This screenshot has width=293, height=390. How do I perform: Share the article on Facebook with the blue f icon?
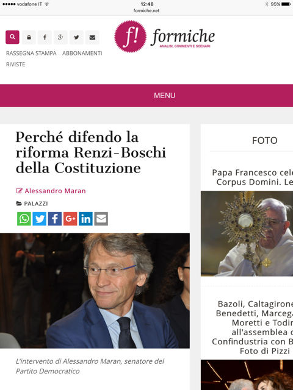click(55, 219)
